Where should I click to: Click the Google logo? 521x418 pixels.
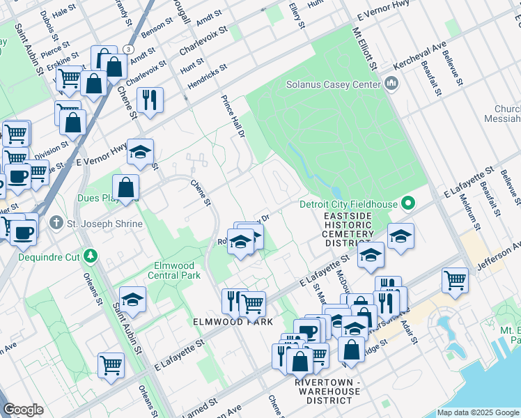point(24,410)
